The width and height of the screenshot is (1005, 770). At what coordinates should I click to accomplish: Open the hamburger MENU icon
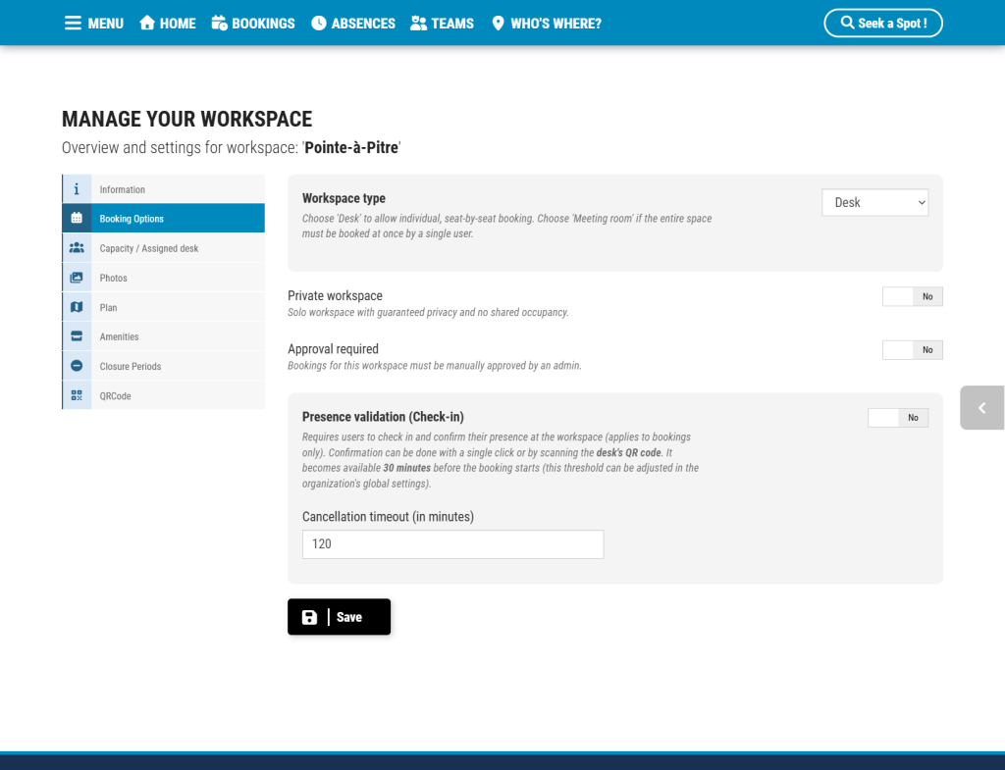pyautogui.click(x=73, y=24)
